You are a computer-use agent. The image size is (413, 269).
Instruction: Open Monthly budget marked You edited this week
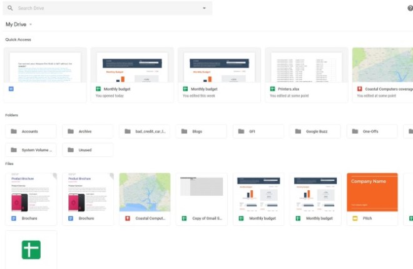point(220,75)
